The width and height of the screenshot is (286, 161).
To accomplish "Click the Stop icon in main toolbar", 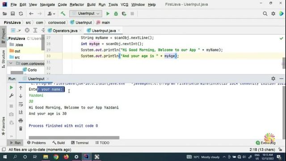I will 132,14.
